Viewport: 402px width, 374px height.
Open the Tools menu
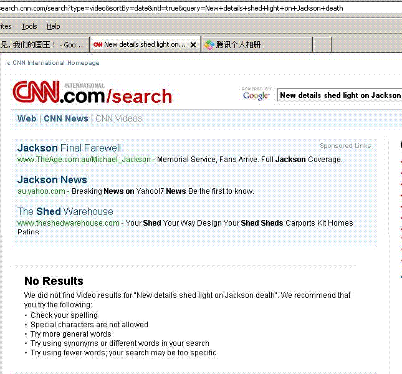(x=29, y=26)
